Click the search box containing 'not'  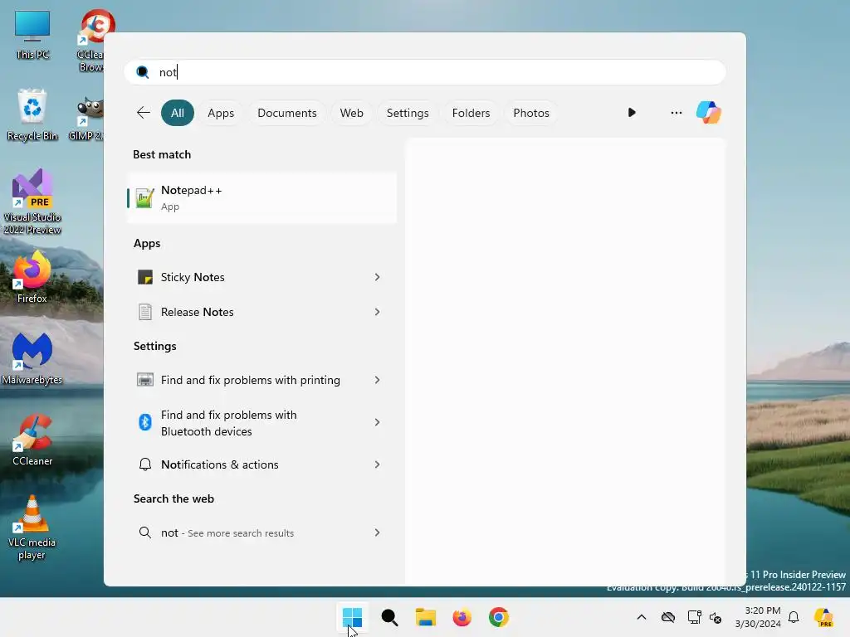[x=425, y=72]
